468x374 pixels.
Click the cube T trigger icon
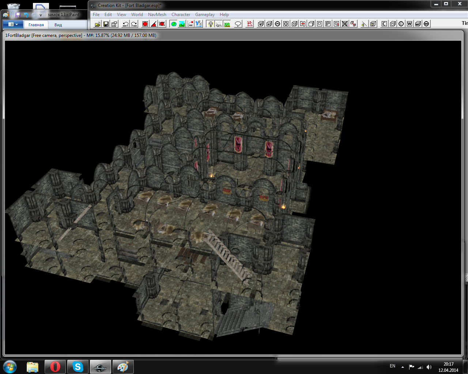(261, 24)
